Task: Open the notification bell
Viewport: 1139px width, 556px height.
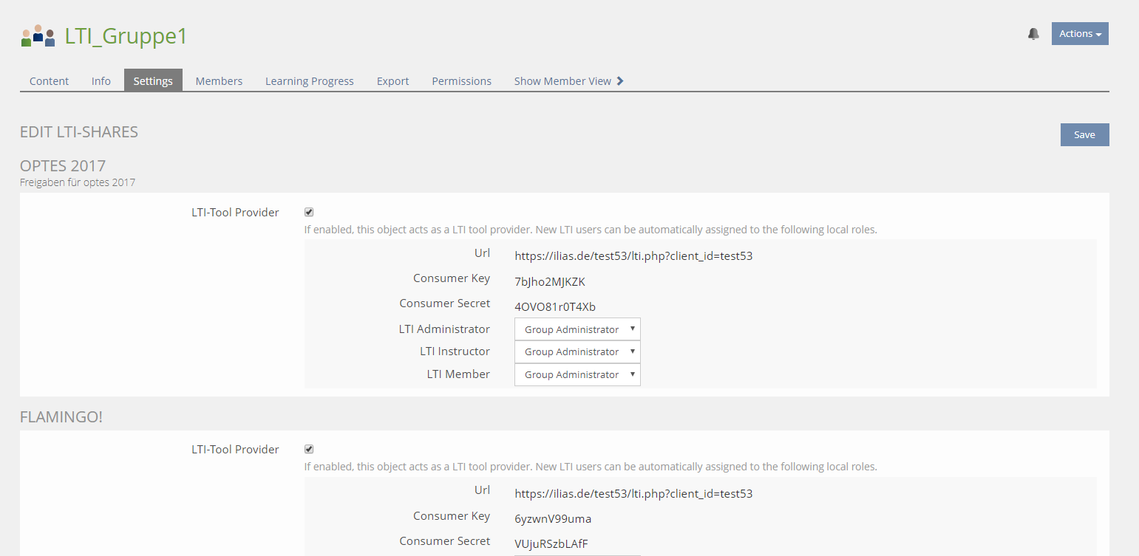Action: [1033, 34]
